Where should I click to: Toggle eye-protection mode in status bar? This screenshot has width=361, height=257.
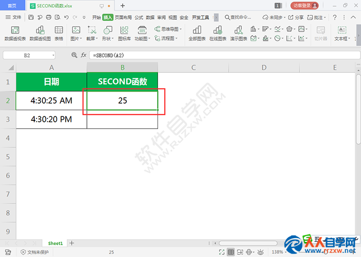tap(261, 252)
